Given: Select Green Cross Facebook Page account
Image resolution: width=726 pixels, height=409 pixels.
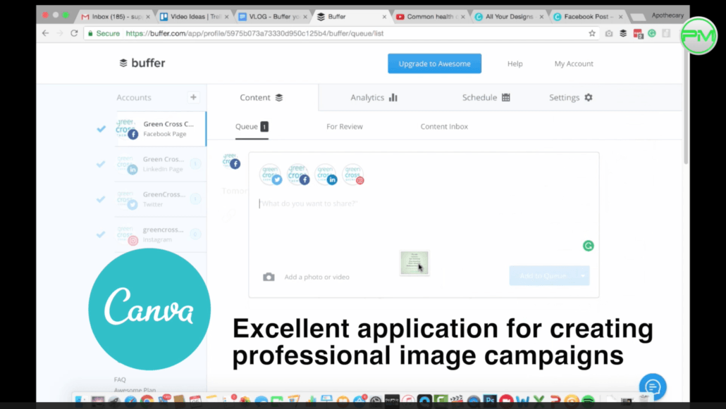Looking at the screenshot, I should pos(161,129).
